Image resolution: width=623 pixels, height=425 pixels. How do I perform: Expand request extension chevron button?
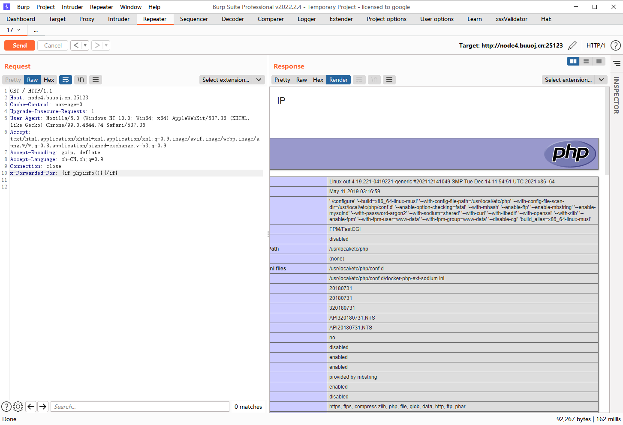click(259, 80)
